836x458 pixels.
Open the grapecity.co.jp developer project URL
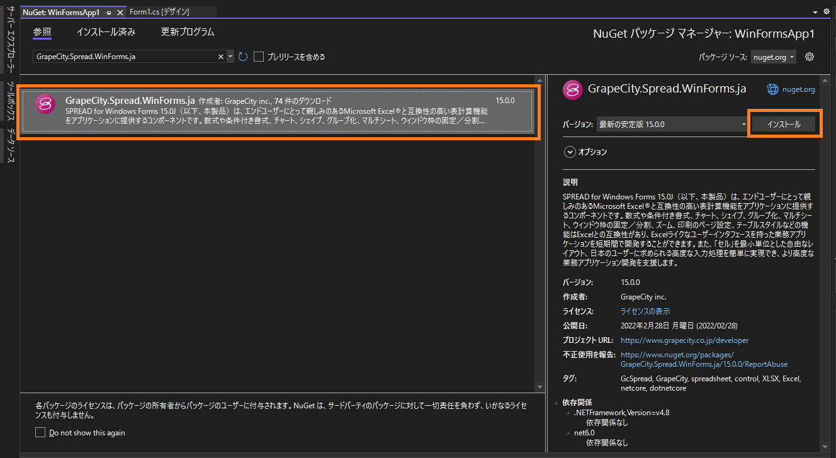point(684,340)
